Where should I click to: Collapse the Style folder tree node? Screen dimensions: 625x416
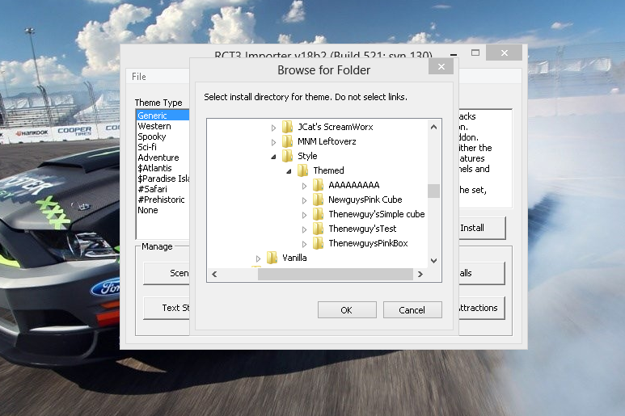pos(273,157)
